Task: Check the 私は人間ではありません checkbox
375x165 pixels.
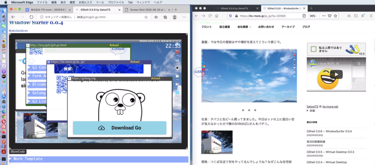Action: click(x=313, y=49)
